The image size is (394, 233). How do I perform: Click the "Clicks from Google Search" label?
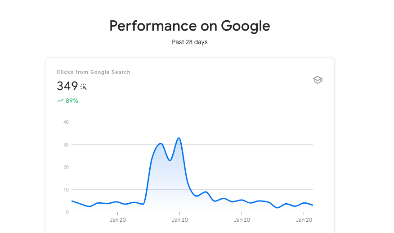[94, 72]
